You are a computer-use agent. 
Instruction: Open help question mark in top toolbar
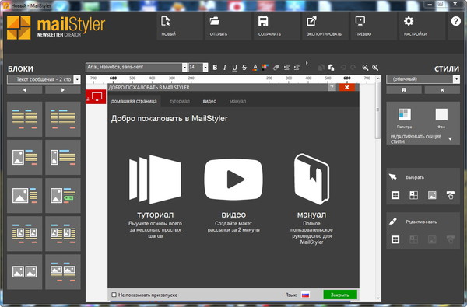coord(455,21)
